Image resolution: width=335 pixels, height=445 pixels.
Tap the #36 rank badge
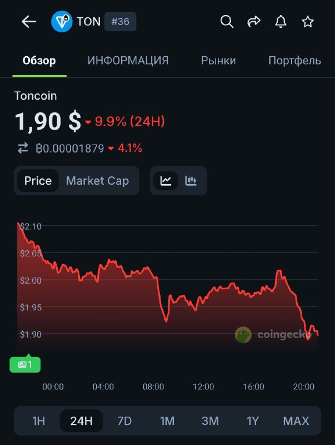coord(121,22)
